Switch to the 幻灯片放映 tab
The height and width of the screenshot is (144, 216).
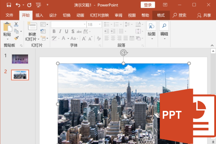[x=99, y=15]
